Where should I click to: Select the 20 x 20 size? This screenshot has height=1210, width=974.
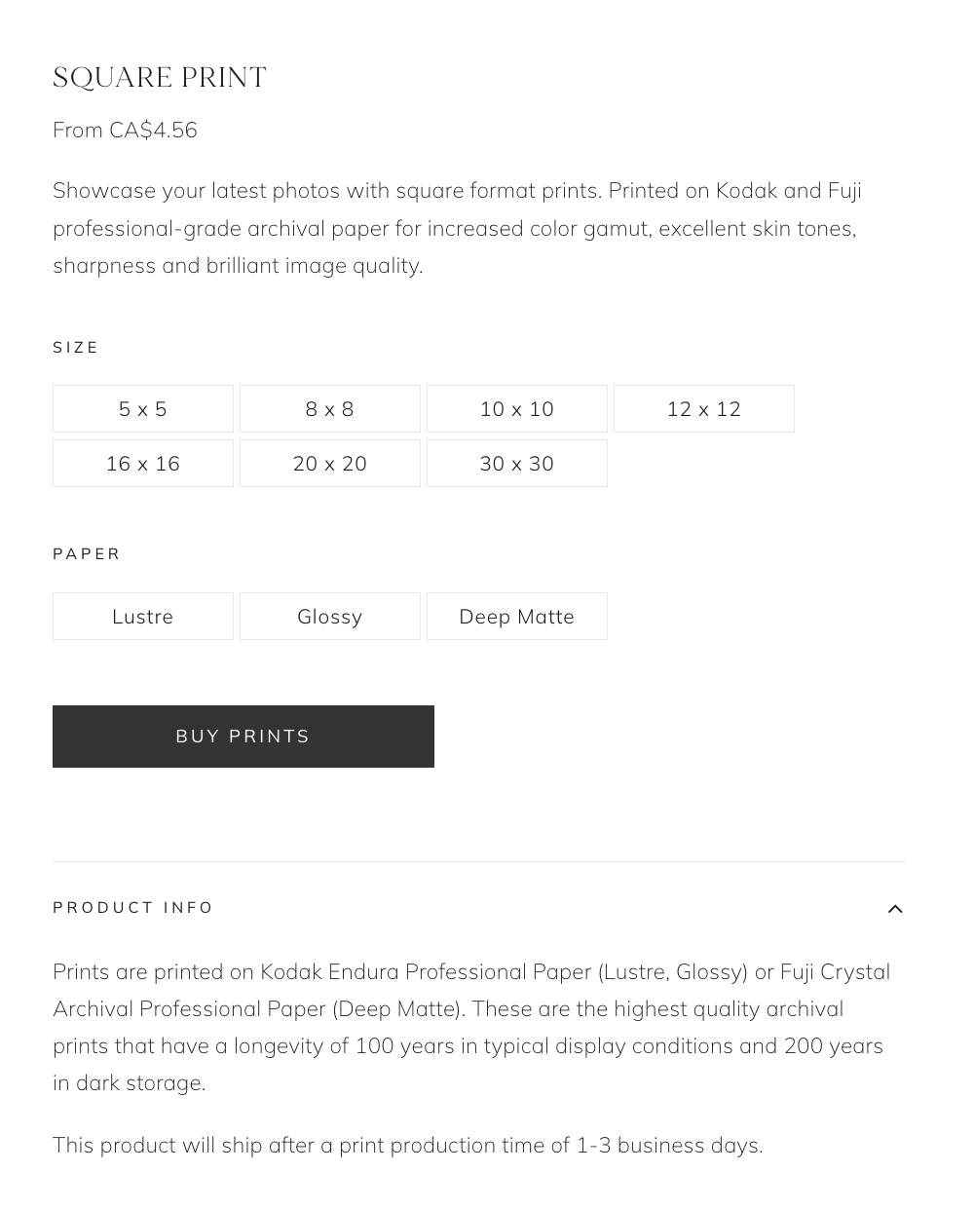point(330,464)
